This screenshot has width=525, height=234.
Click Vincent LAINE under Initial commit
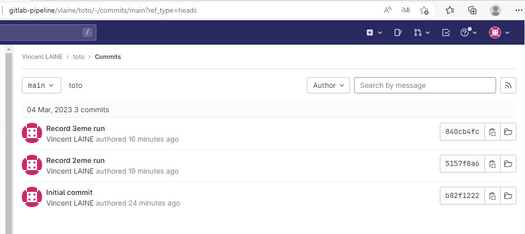tap(70, 203)
